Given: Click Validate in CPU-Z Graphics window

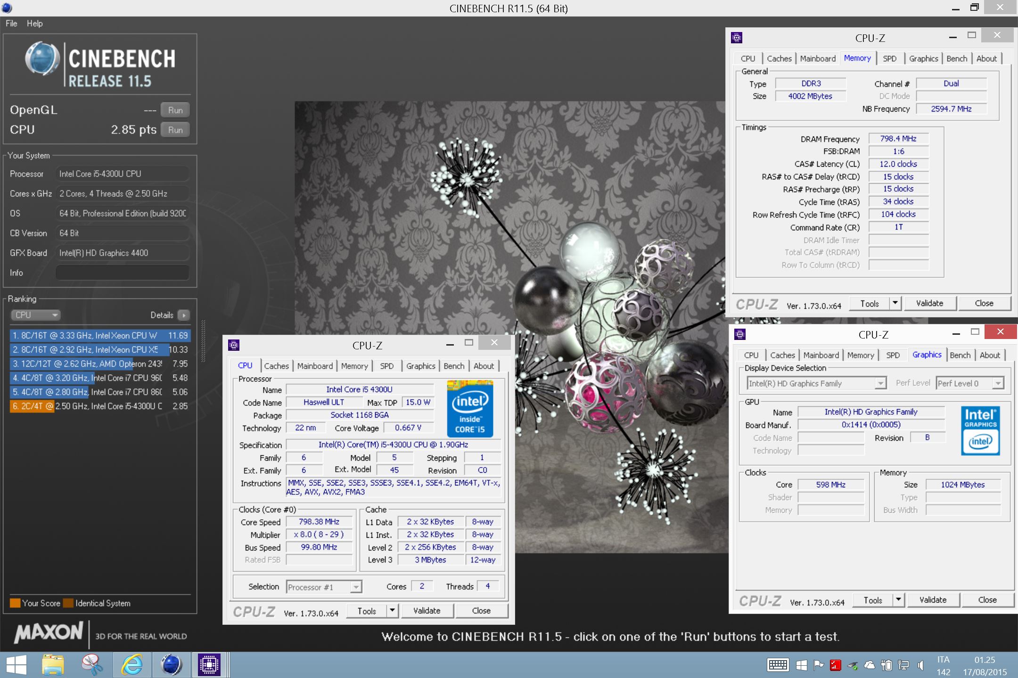Looking at the screenshot, I should tap(933, 600).
